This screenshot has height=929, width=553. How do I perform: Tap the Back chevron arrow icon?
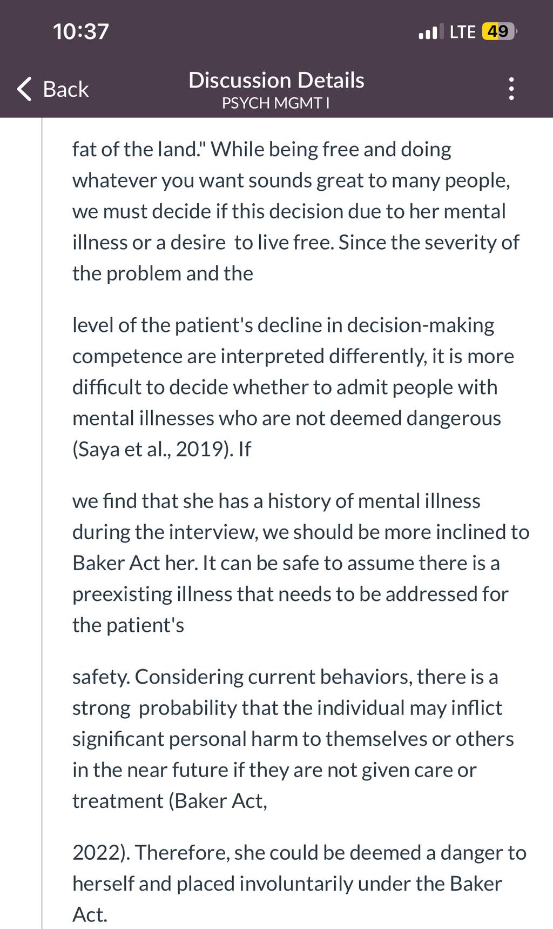(x=24, y=89)
